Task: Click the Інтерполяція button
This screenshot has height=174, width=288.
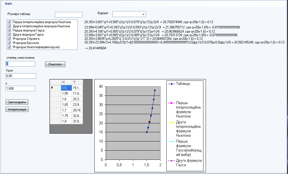Action: [17, 109]
